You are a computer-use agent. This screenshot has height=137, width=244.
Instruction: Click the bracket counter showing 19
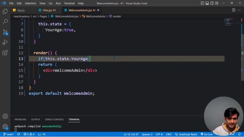point(42,134)
